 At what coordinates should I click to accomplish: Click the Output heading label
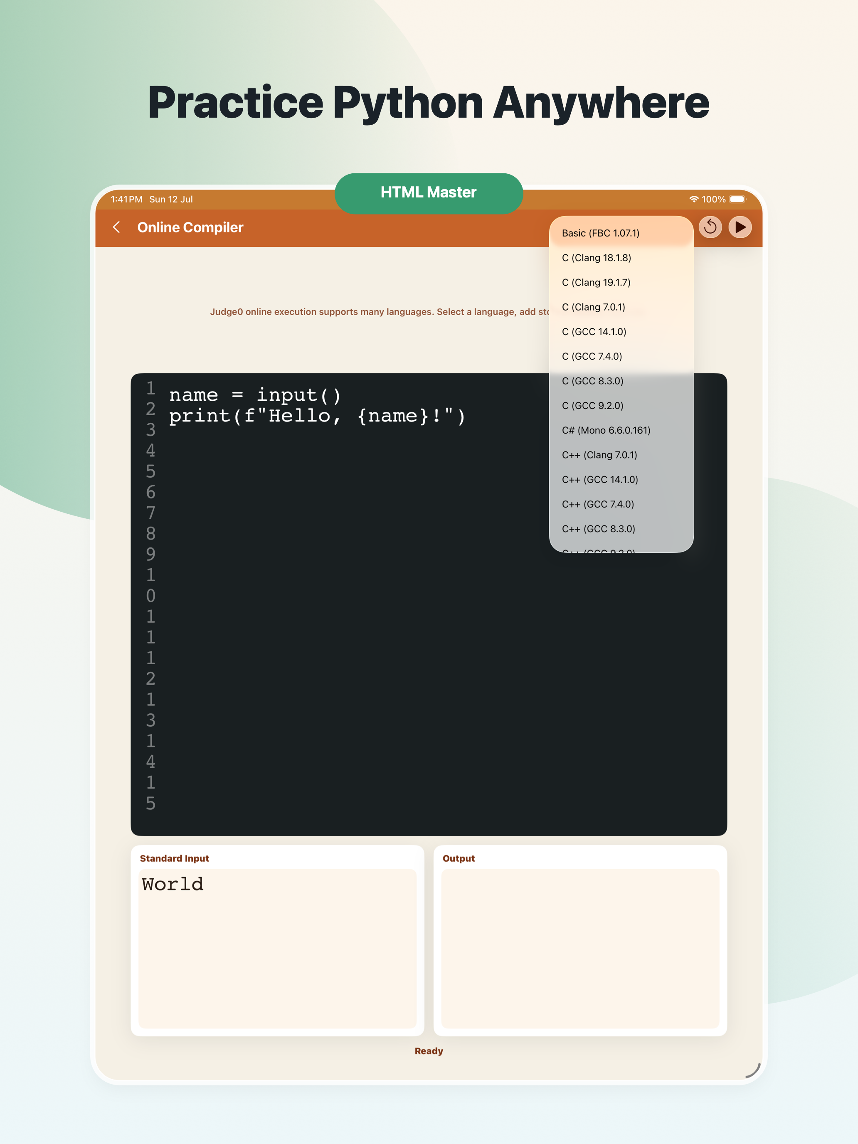pos(459,858)
